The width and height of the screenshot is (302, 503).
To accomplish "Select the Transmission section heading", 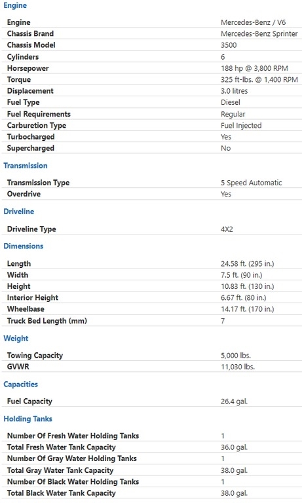I will tap(26, 166).
